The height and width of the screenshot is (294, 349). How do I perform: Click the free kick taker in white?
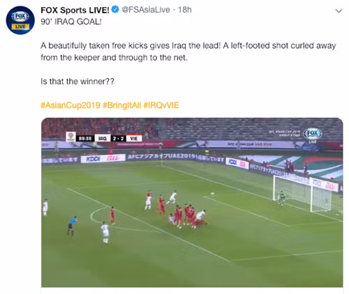[105, 232]
